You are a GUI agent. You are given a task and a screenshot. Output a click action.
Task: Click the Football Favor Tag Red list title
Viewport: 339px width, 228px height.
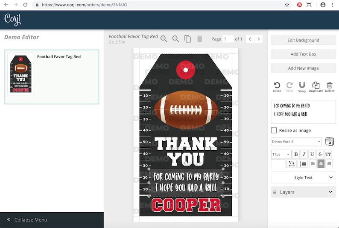pos(59,57)
